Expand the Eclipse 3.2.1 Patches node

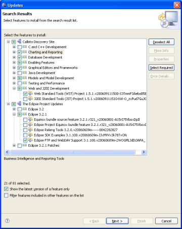click(x=14, y=145)
